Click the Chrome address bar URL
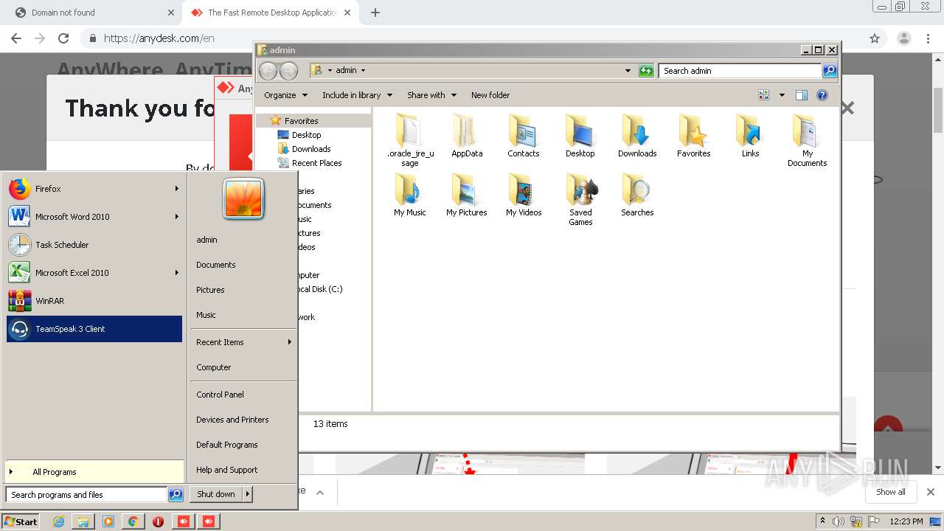This screenshot has height=531, width=944. click(159, 38)
